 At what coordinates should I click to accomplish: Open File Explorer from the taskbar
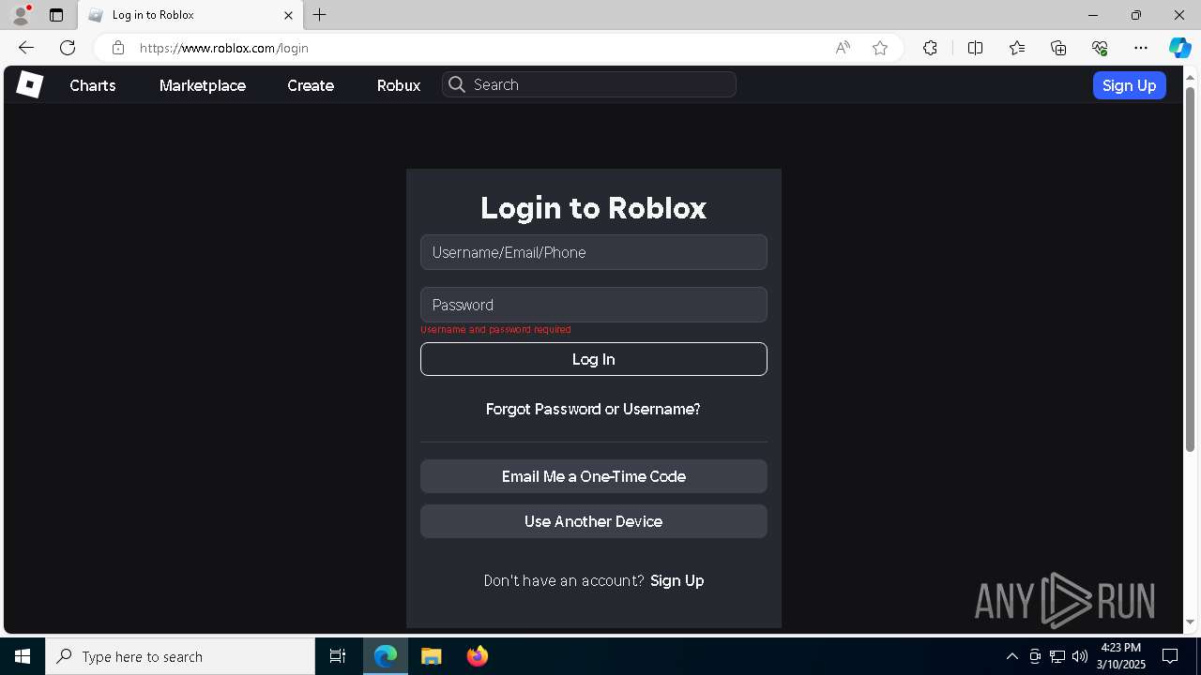click(x=432, y=656)
